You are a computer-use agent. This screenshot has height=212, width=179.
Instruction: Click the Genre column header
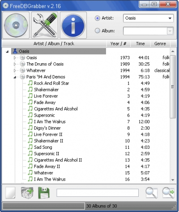click(x=160, y=43)
